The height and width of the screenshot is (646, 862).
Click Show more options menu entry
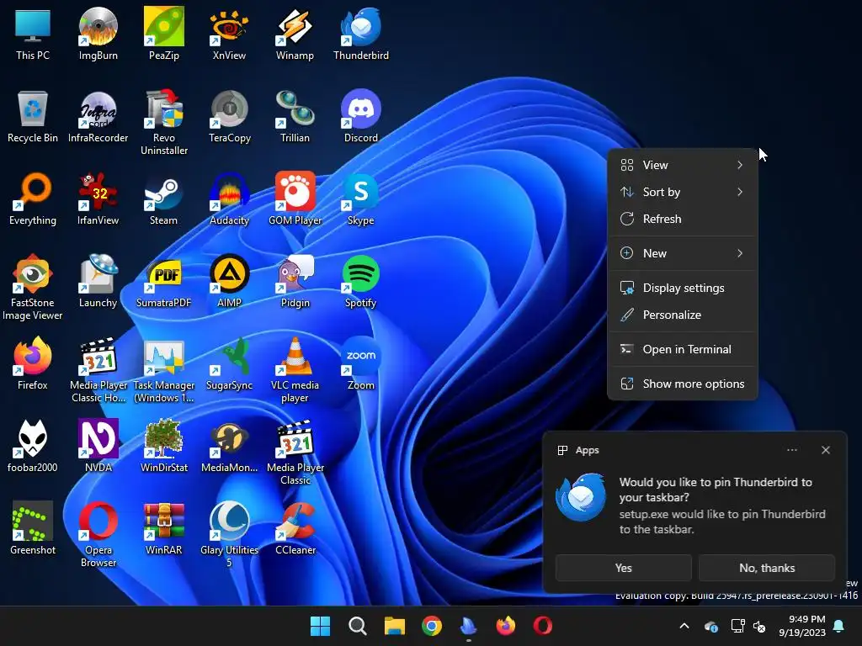682,384
